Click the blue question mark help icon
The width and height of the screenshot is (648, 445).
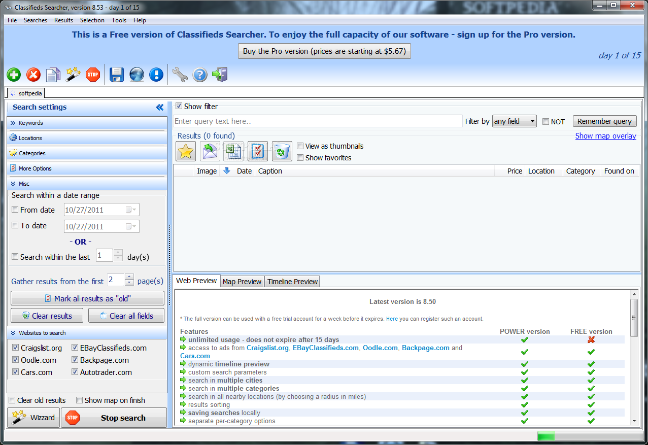pyautogui.click(x=200, y=75)
